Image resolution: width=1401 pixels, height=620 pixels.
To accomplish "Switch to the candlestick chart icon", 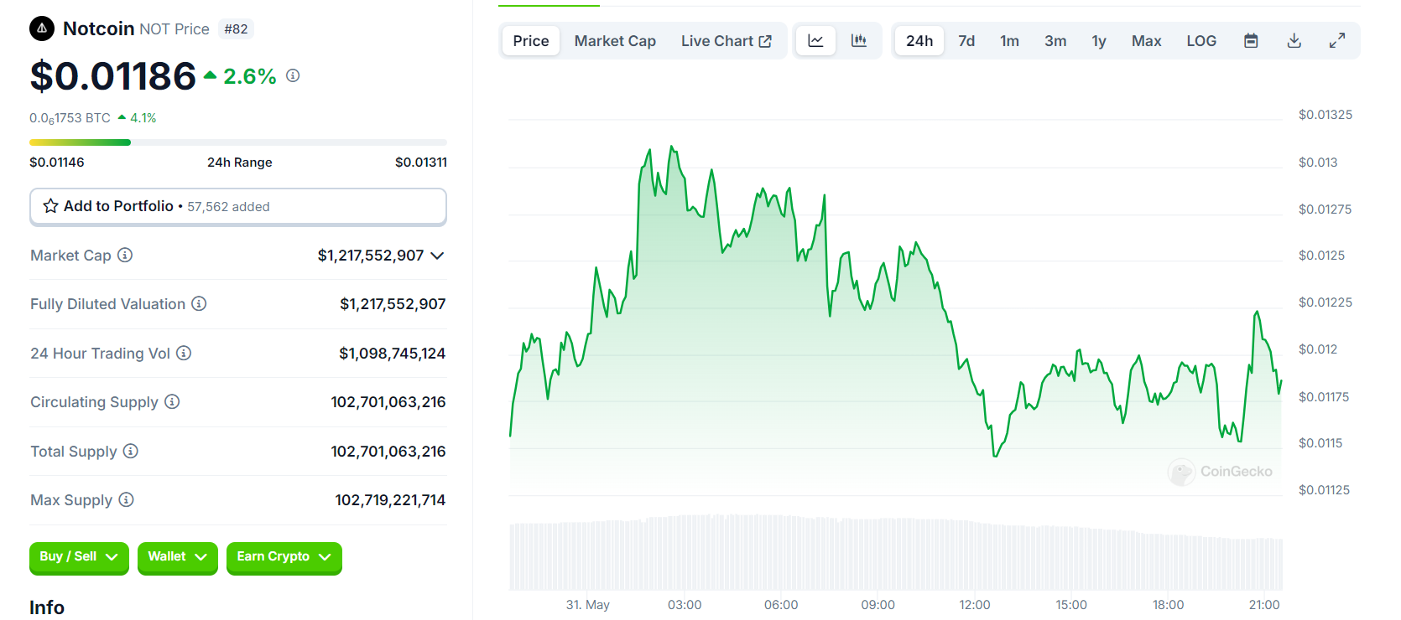I will click(858, 41).
